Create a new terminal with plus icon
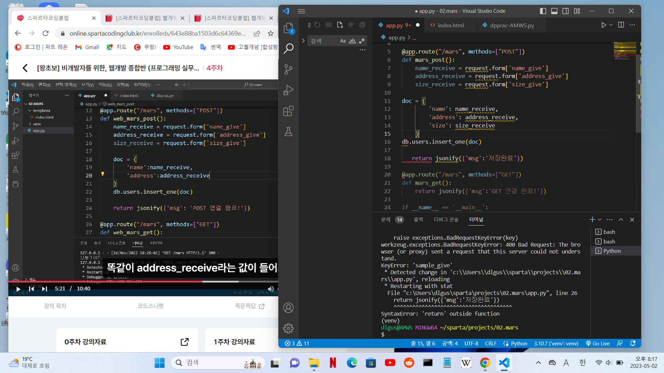664x373 pixels. coord(592,220)
